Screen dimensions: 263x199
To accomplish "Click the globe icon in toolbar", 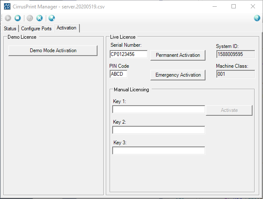I will point(52,18).
